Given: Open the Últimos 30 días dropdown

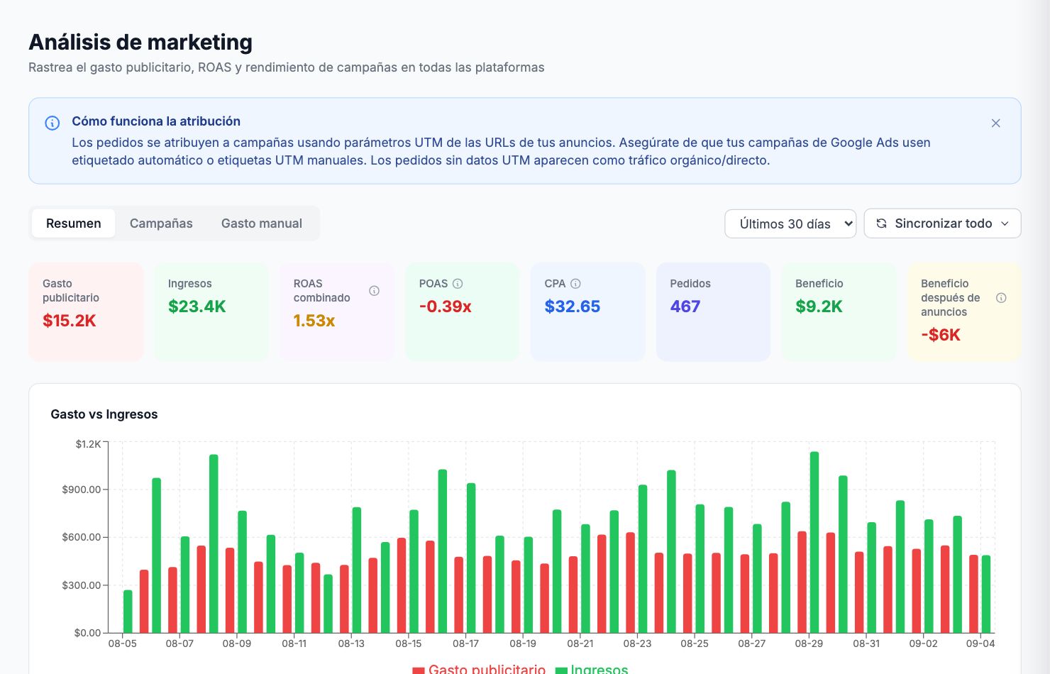Looking at the screenshot, I should point(790,223).
